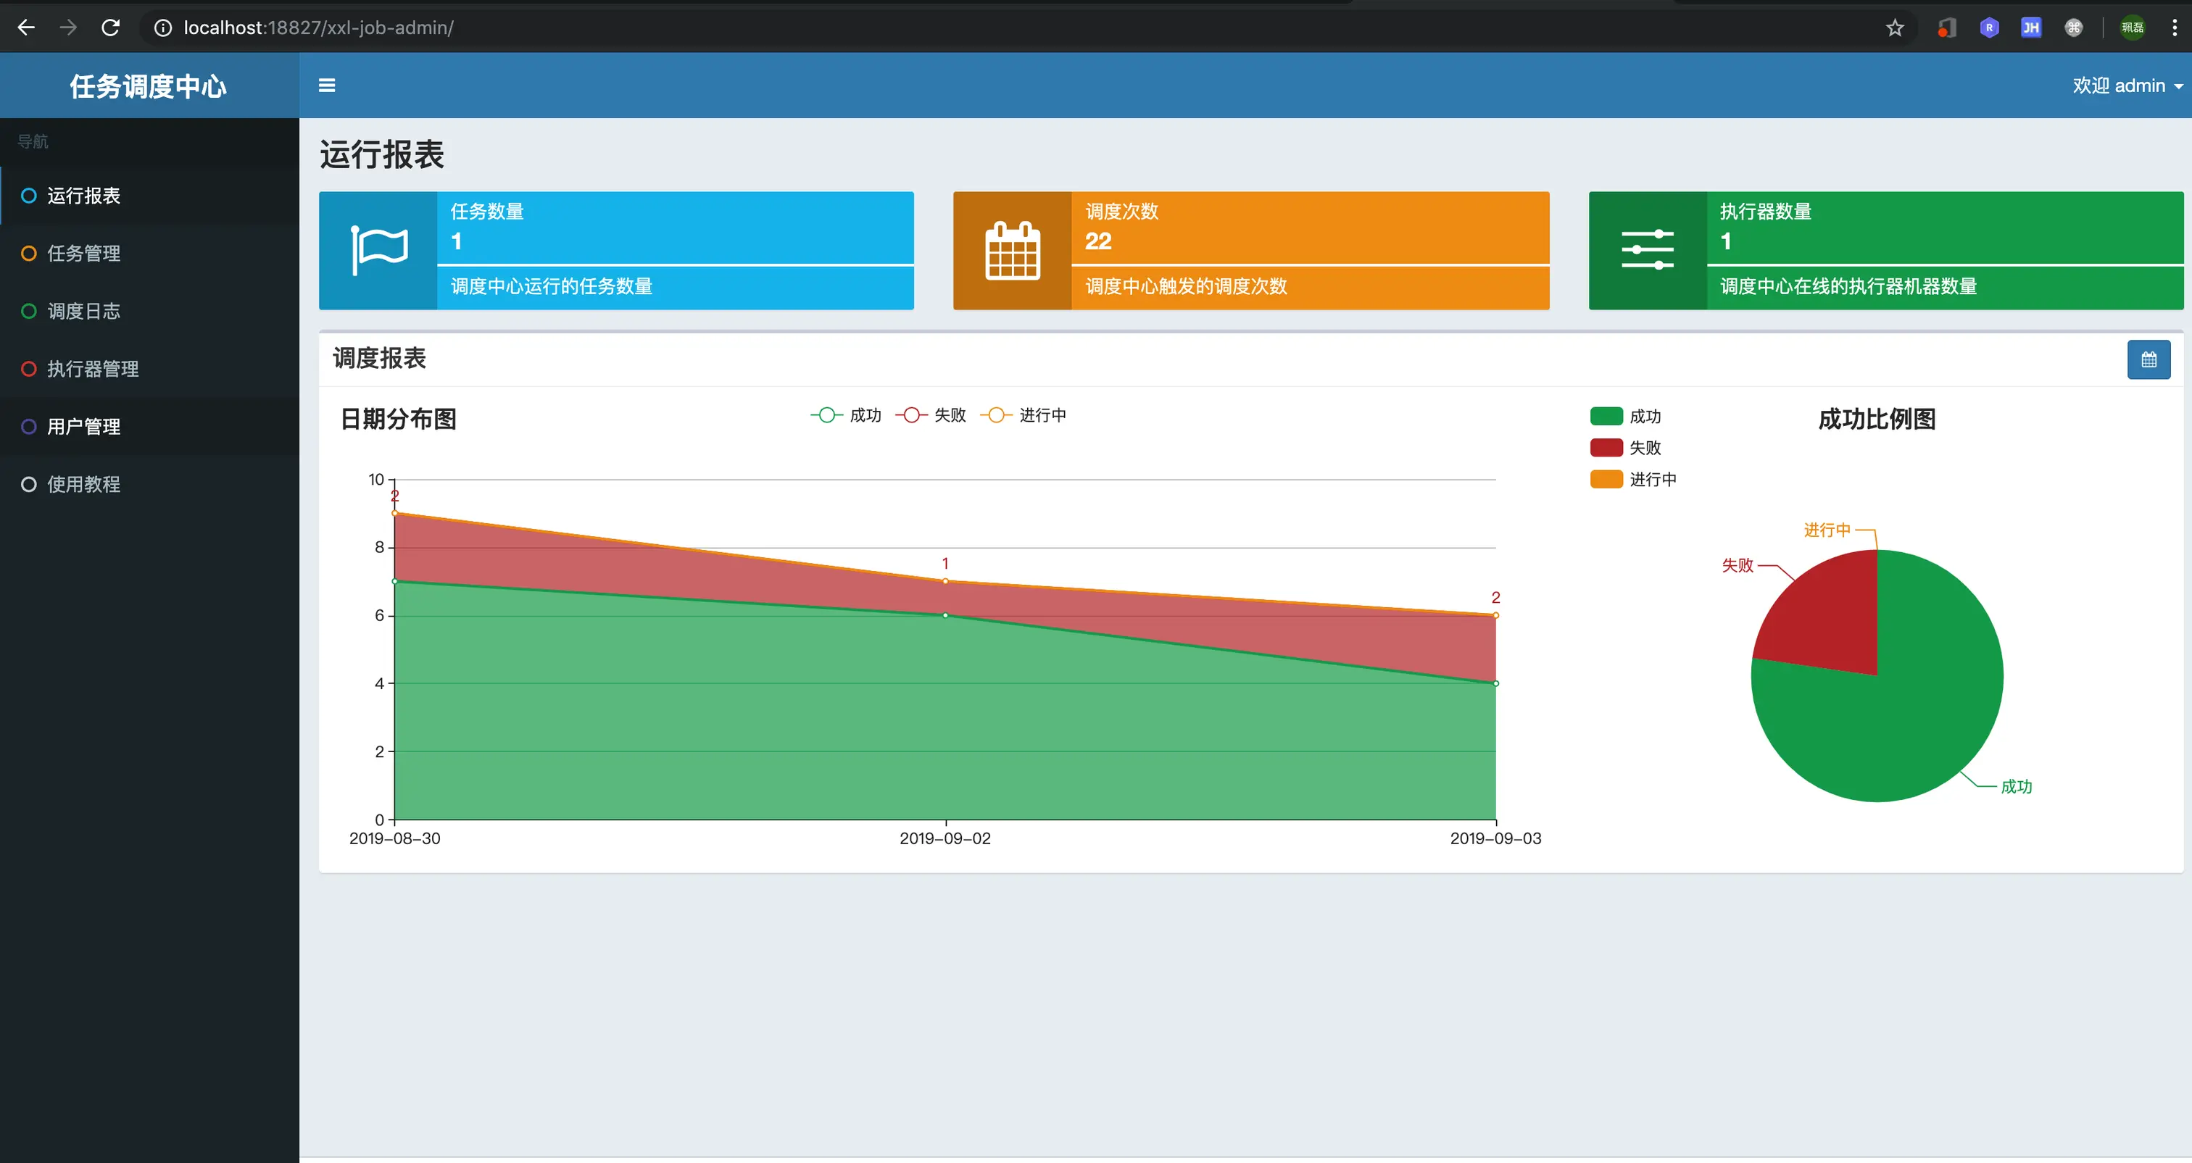This screenshot has width=2192, height=1163.
Task: Open 调度日志 in the sidebar
Action: [x=83, y=312]
